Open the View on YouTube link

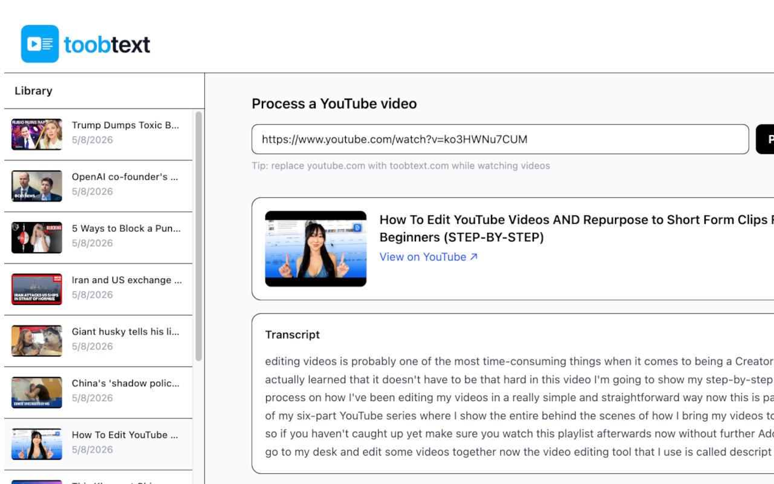(x=429, y=257)
